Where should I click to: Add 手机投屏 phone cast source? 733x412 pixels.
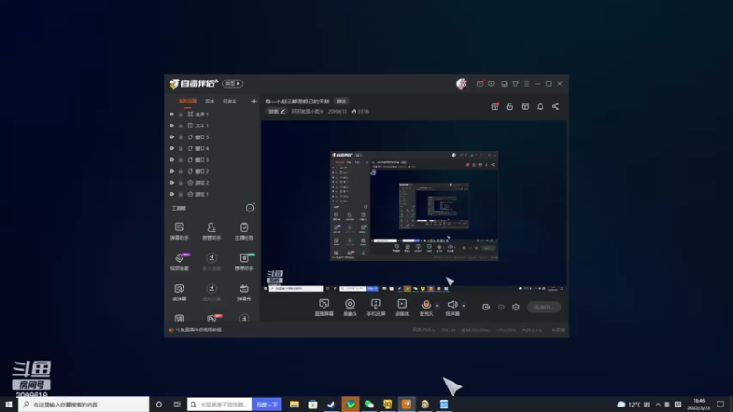coord(376,308)
